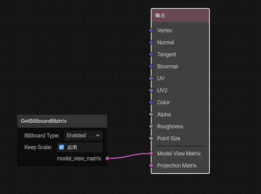Click the UV input port dot
This screenshot has width=261, height=194.
click(x=151, y=78)
